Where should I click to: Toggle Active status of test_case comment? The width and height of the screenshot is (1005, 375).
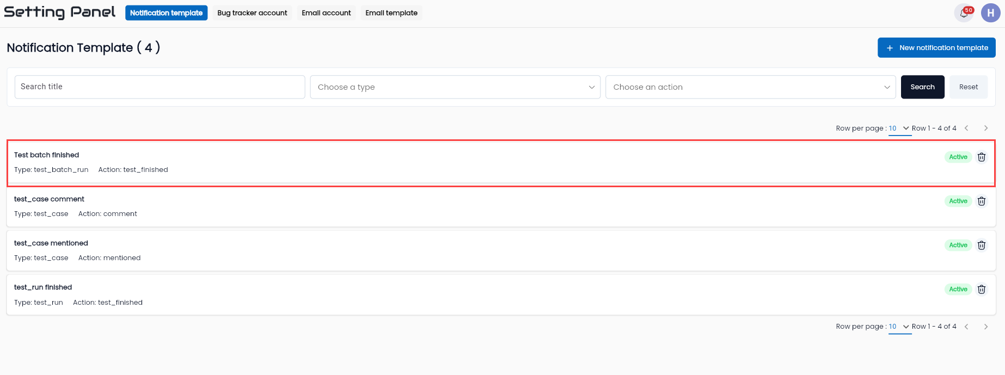[x=958, y=201]
